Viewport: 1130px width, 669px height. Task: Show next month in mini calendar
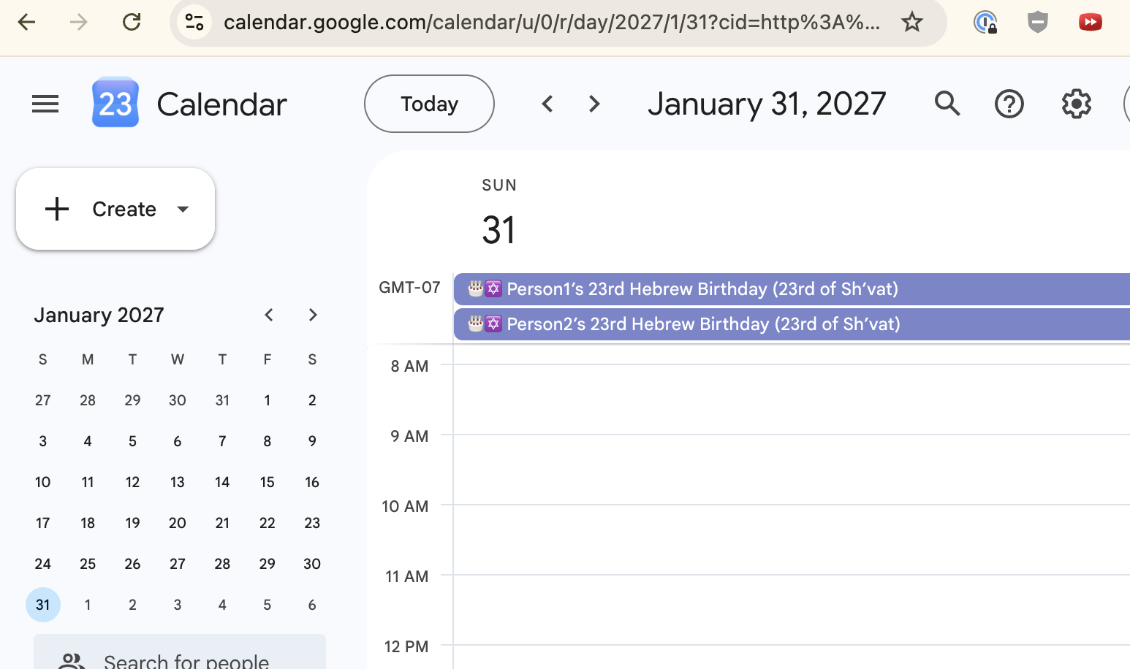[313, 315]
